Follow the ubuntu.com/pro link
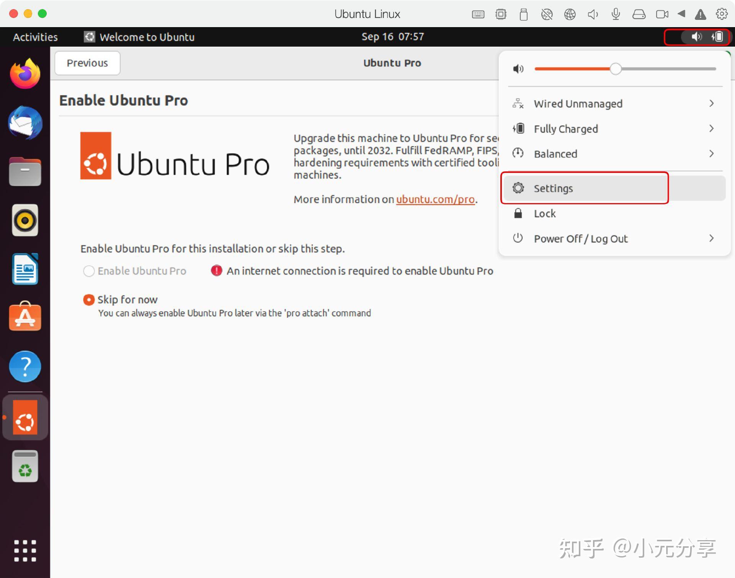The width and height of the screenshot is (735, 578). click(x=435, y=199)
